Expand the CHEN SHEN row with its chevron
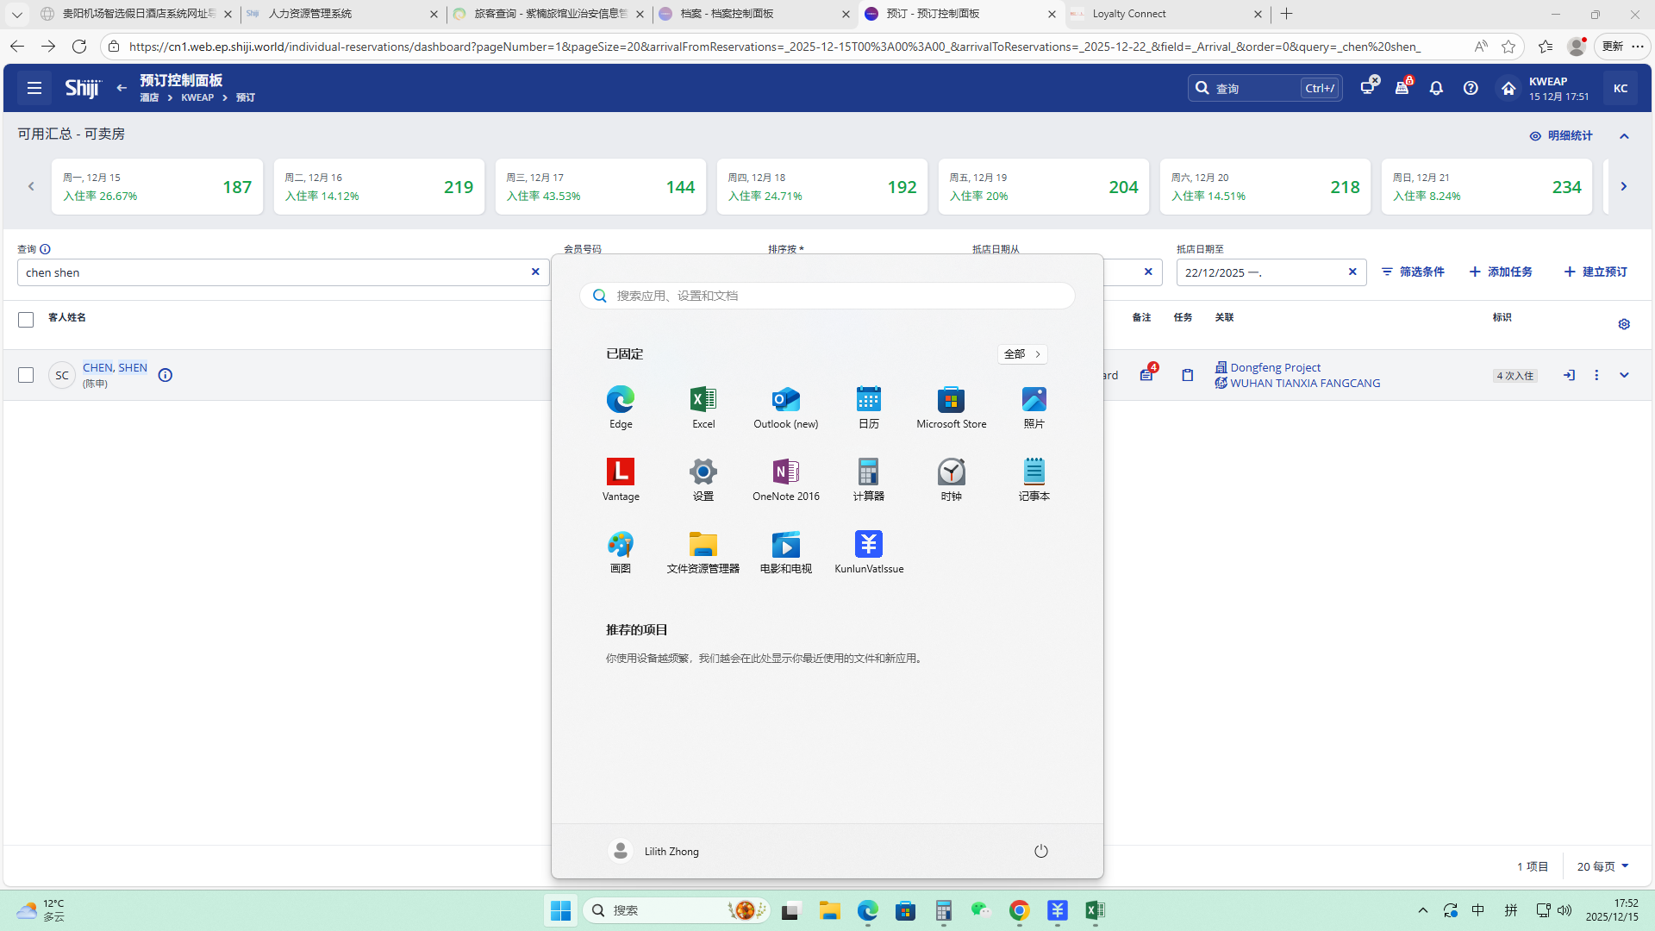Image resolution: width=1655 pixels, height=931 pixels. coord(1624,375)
